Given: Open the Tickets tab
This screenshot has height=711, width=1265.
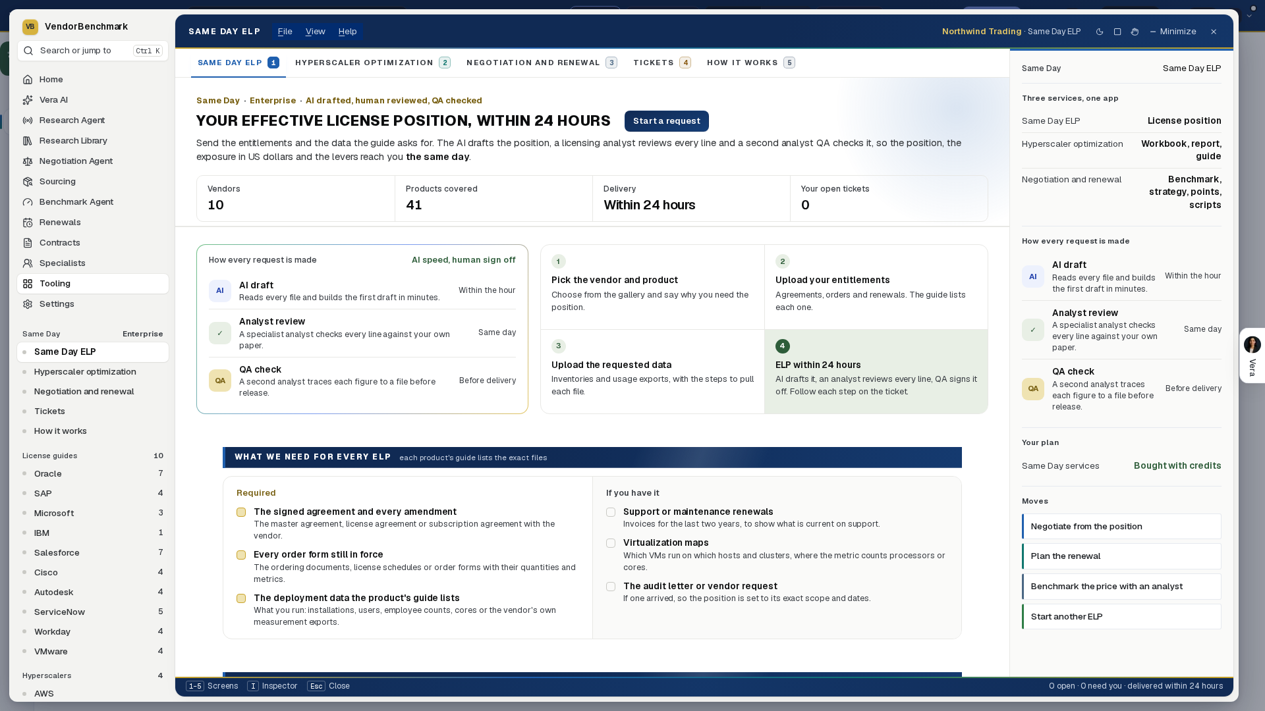Looking at the screenshot, I should [662, 63].
